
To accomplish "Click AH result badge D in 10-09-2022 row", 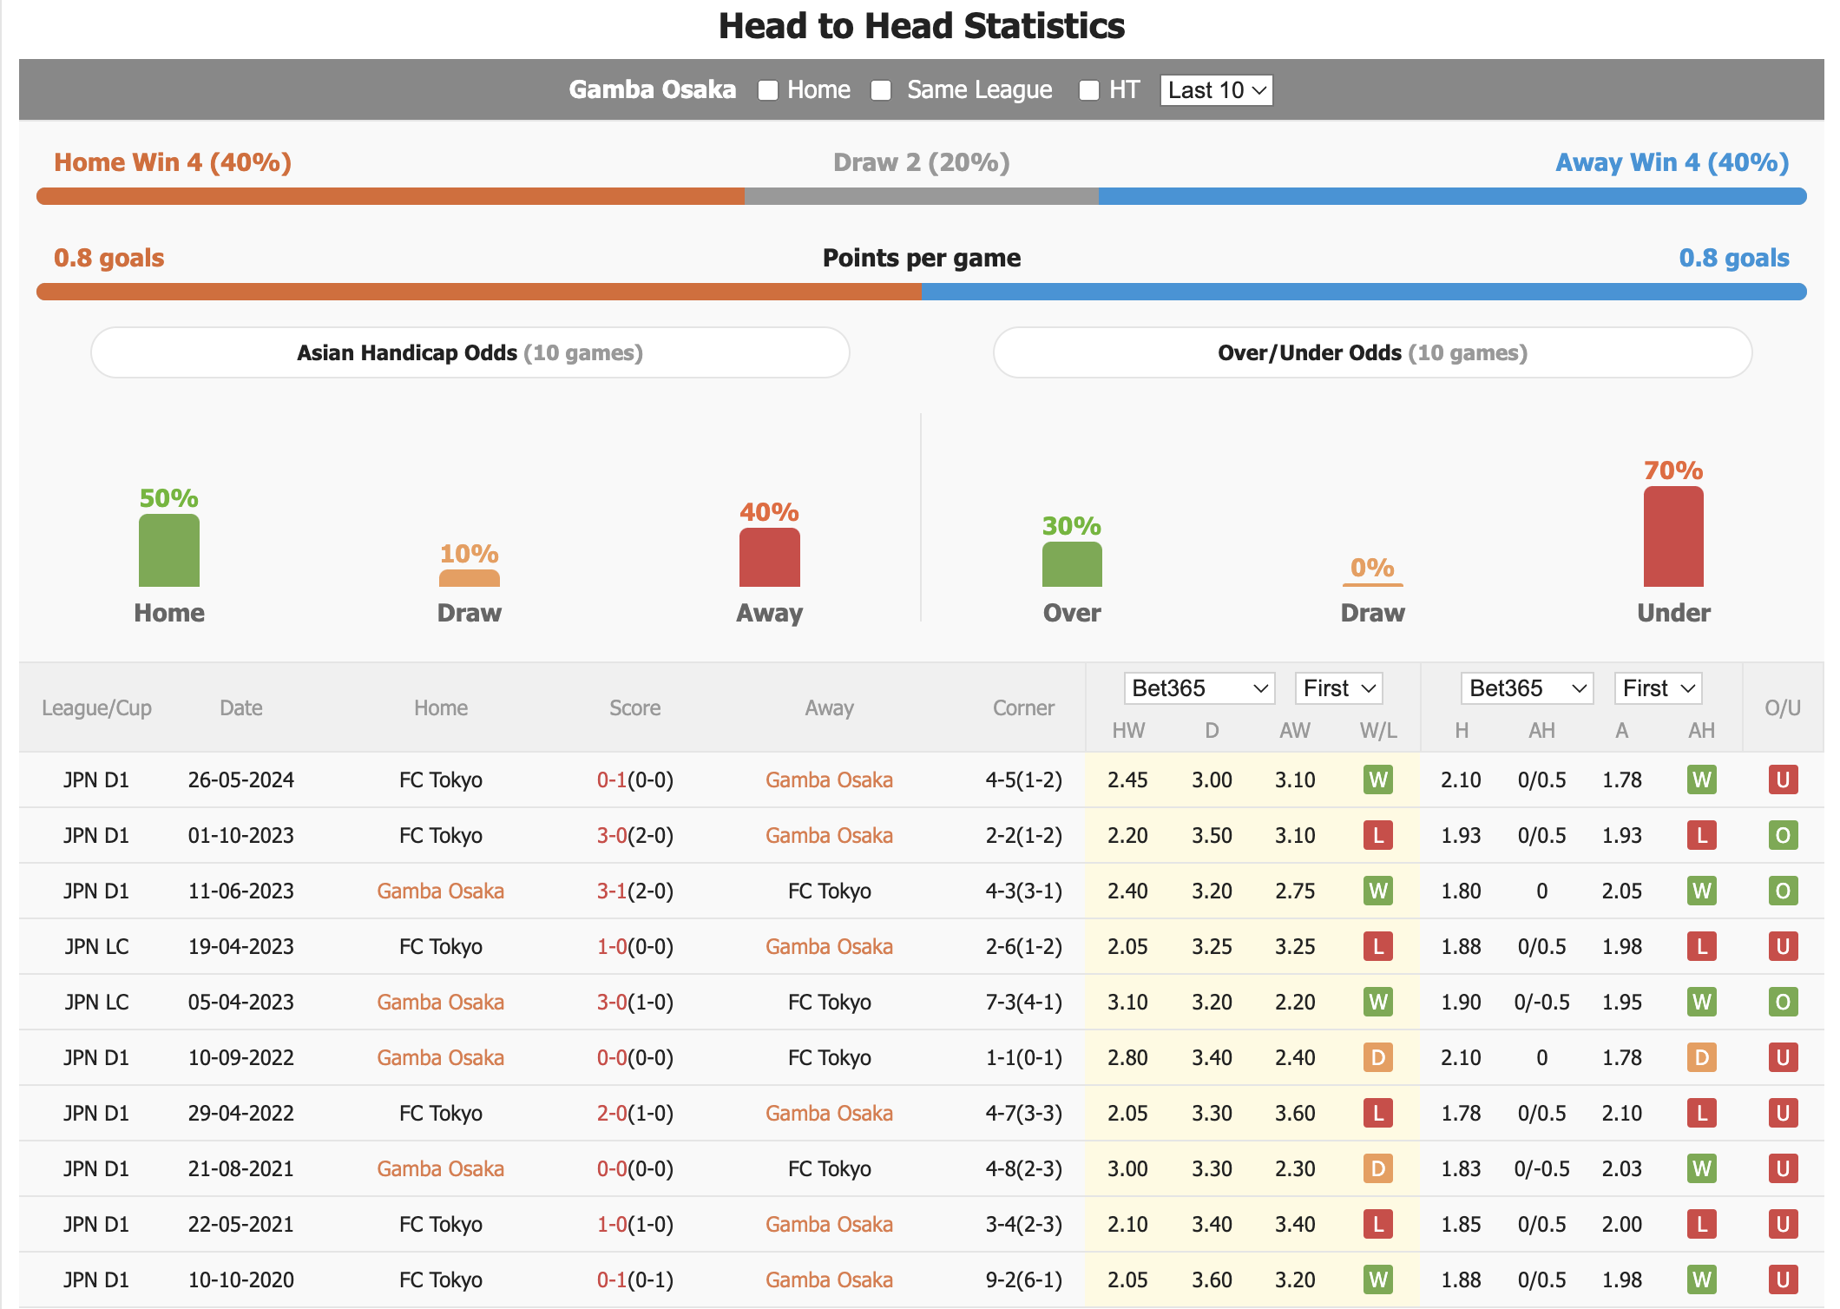I will [x=1702, y=1057].
